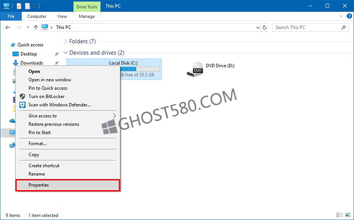The height and width of the screenshot is (220, 354).
Task: Click Scan with Windows Defender
Action: coord(67,104)
